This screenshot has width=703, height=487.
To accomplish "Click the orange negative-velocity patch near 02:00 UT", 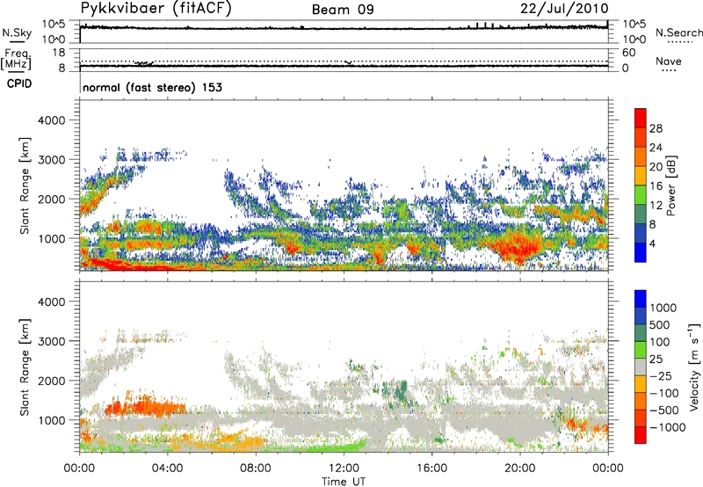I will point(143,407).
